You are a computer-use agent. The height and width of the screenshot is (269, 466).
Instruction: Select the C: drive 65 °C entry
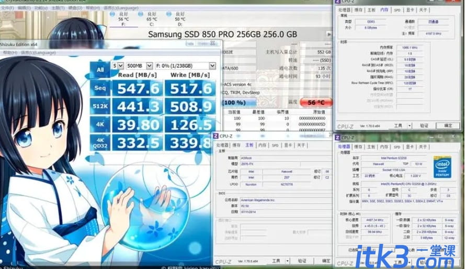click(152, 19)
